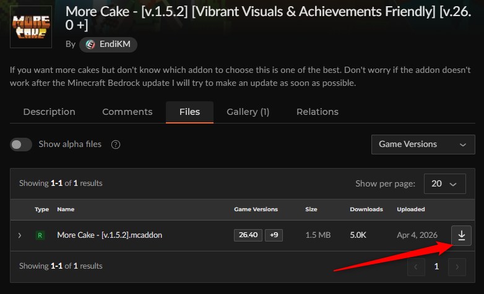Open the Show per page 20 dropdown

pos(445,183)
